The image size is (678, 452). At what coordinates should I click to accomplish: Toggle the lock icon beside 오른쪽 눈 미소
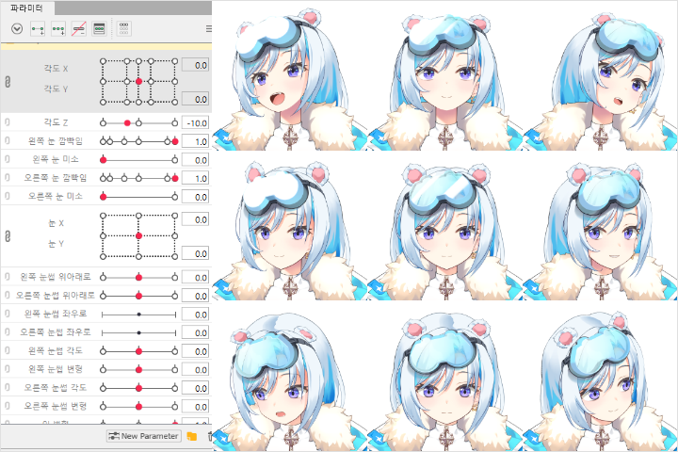(8, 197)
